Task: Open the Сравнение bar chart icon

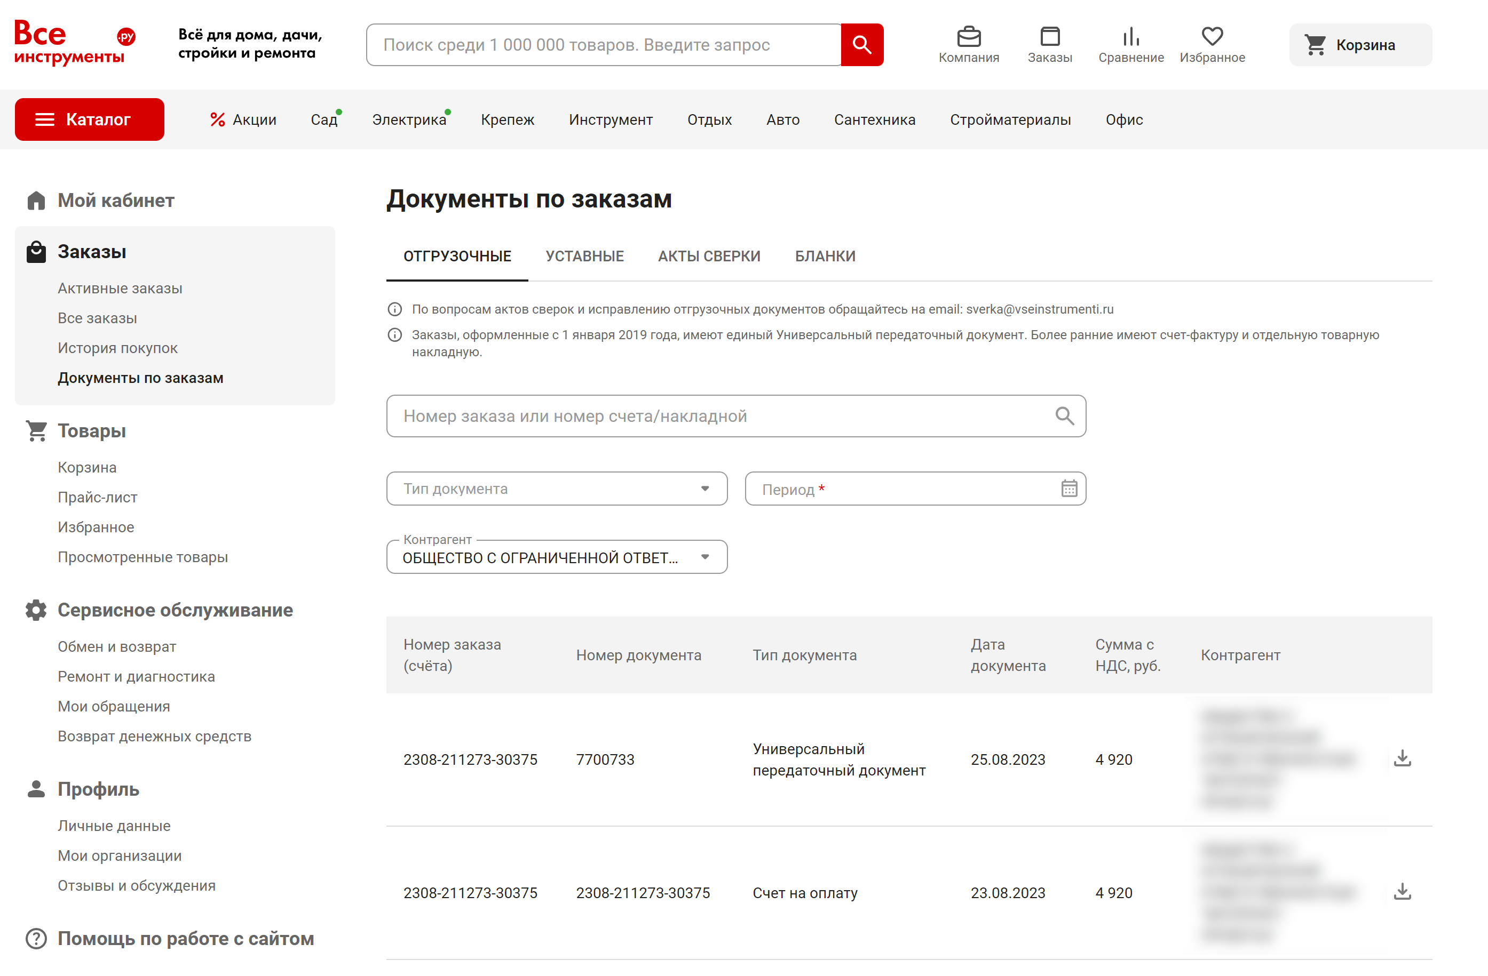Action: [1131, 37]
